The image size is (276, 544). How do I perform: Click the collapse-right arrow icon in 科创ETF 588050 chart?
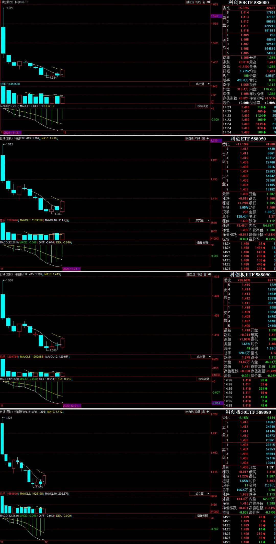point(208,138)
